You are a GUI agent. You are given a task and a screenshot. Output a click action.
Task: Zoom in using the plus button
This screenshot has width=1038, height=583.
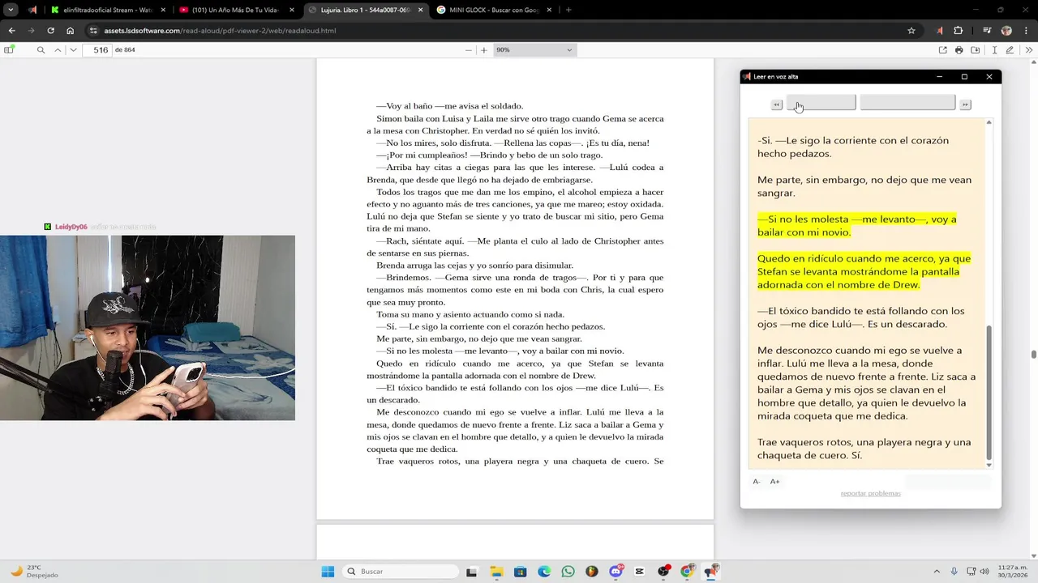click(484, 50)
